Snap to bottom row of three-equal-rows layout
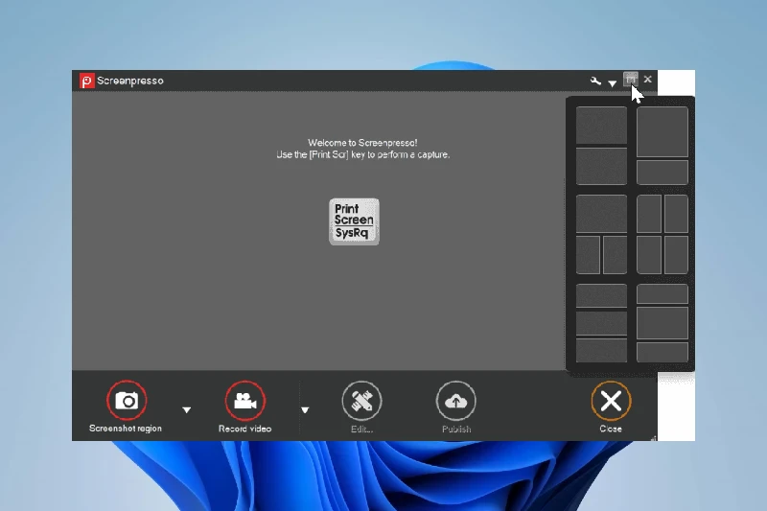Image resolution: width=767 pixels, height=511 pixels. 601,351
